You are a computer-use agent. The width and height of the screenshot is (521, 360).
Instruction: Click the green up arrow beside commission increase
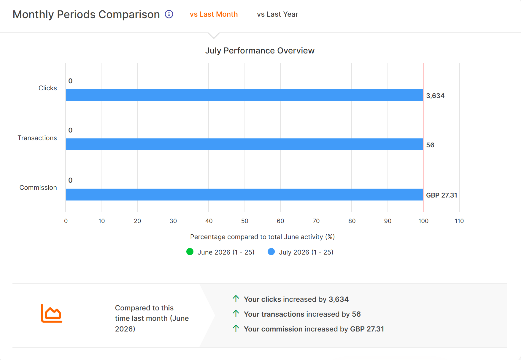click(x=236, y=329)
